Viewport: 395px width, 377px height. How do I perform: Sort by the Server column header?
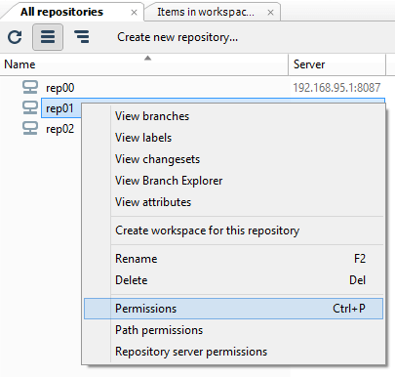pos(336,64)
